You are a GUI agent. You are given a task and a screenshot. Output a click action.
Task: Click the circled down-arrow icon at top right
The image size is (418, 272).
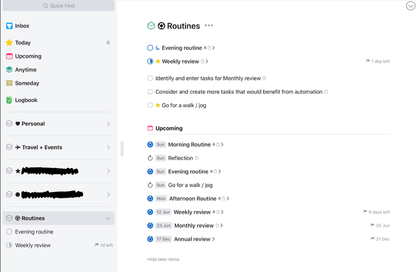coord(411,5)
